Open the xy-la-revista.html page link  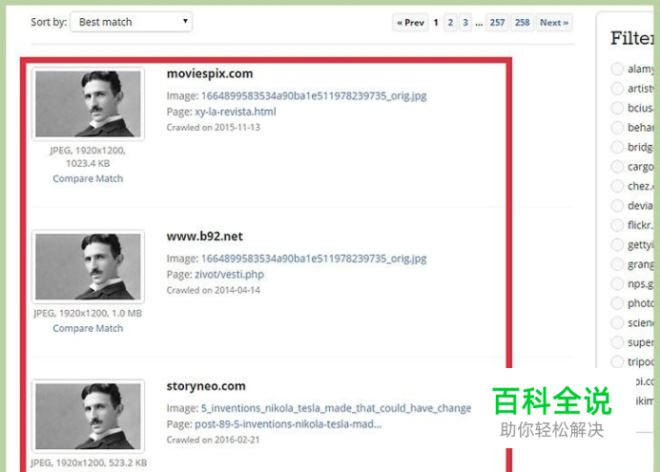coord(236,112)
